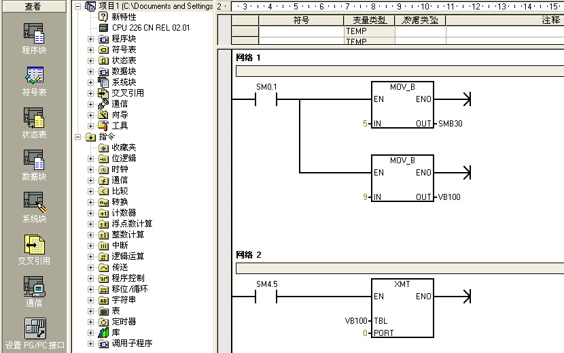Click the 工具 tools tree icon
The image size is (564, 353).
103,126
